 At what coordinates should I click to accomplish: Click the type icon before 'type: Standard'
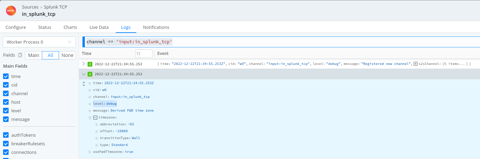[96, 145]
